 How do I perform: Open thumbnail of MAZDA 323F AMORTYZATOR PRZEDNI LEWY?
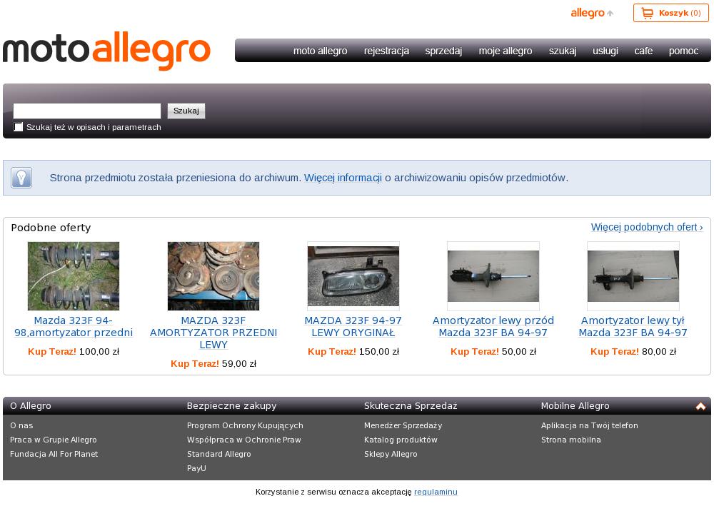(213, 276)
